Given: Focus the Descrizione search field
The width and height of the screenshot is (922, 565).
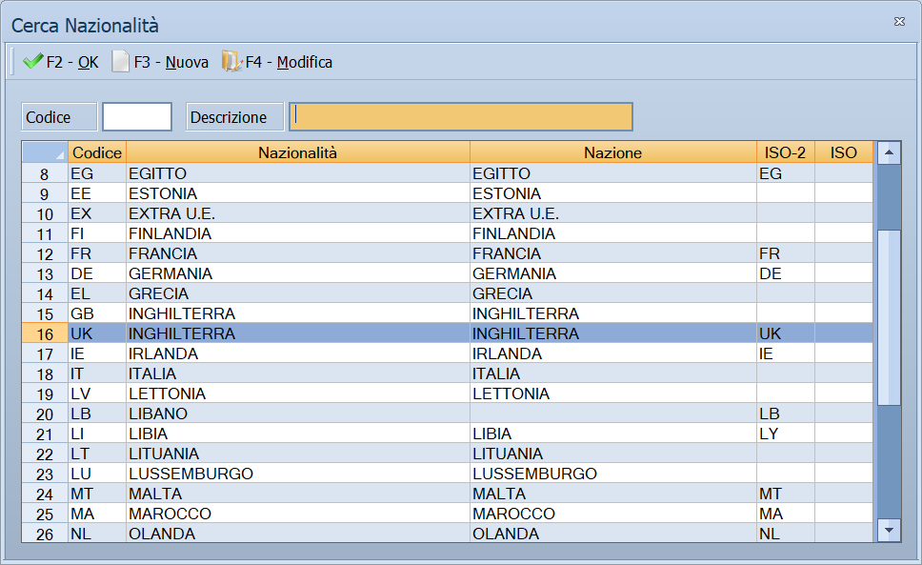Looking at the screenshot, I should [x=461, y=116].
